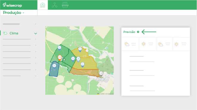Image resolution: width=197 pixels, height=110 pixels.
Task: Click the wisecrop logo
Action: click(x=12, y=5)
